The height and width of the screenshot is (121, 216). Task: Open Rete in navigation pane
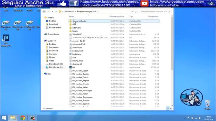click(49, 74)
